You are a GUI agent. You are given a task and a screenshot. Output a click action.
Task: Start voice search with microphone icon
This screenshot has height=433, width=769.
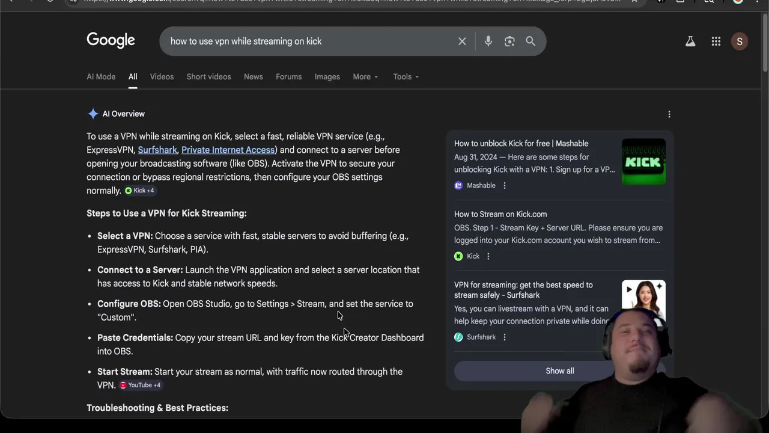tap(488, 41)
